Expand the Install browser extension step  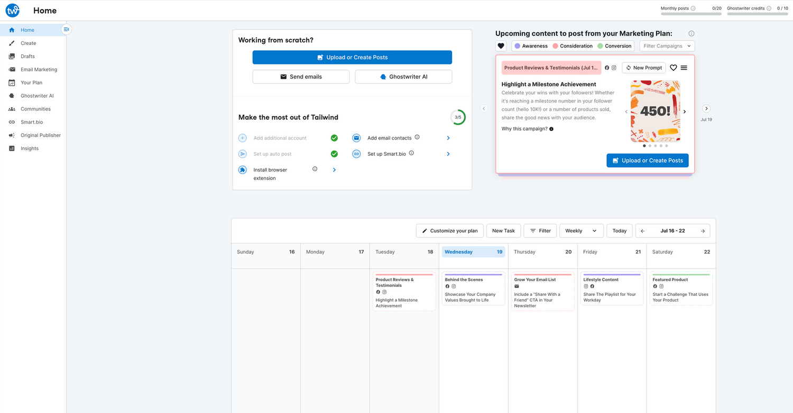pyautogui.click(x=334, y=170)
